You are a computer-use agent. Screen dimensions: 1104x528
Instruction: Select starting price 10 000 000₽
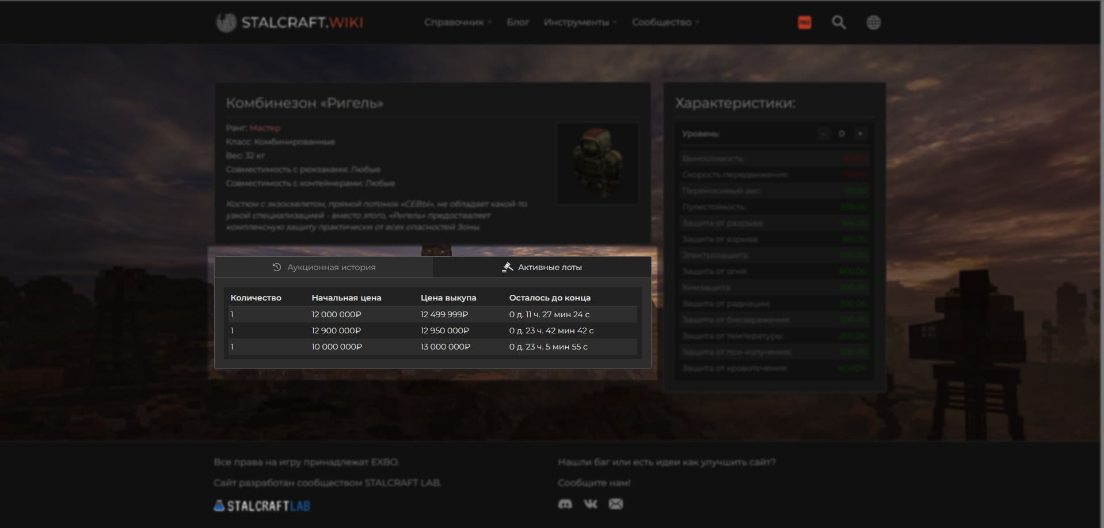(337, 347)
